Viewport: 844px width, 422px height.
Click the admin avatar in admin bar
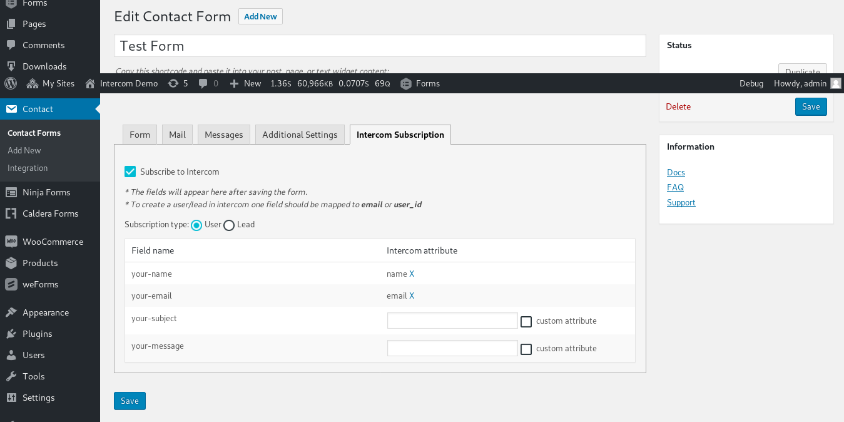(x=836, y=83)
